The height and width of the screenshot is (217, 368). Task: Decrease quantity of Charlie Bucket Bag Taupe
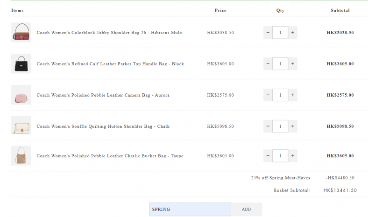268,156
